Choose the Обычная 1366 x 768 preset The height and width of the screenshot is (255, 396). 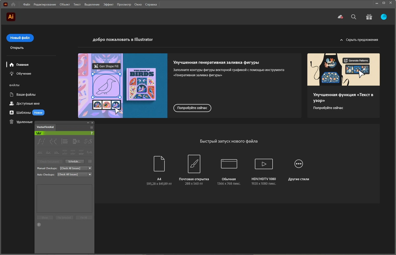click(229, 164)
